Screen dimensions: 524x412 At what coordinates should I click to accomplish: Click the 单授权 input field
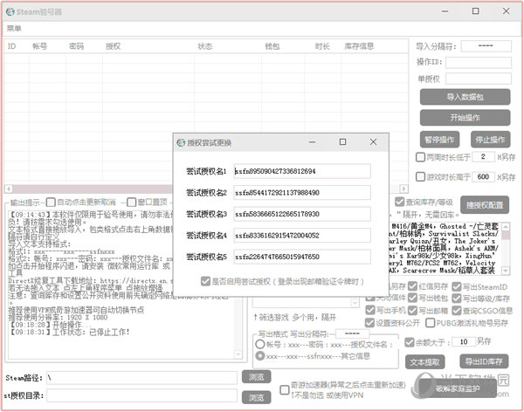pyautogui.click(x=479, y=79)
